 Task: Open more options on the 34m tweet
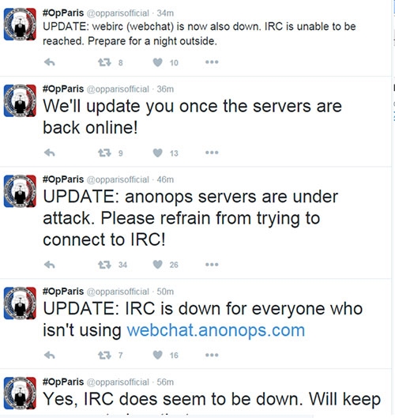(212, 62)
